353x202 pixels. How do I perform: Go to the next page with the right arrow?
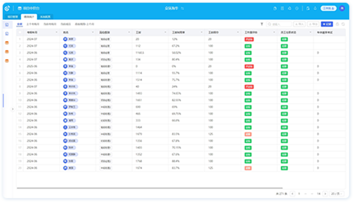[x=325, y=194]
